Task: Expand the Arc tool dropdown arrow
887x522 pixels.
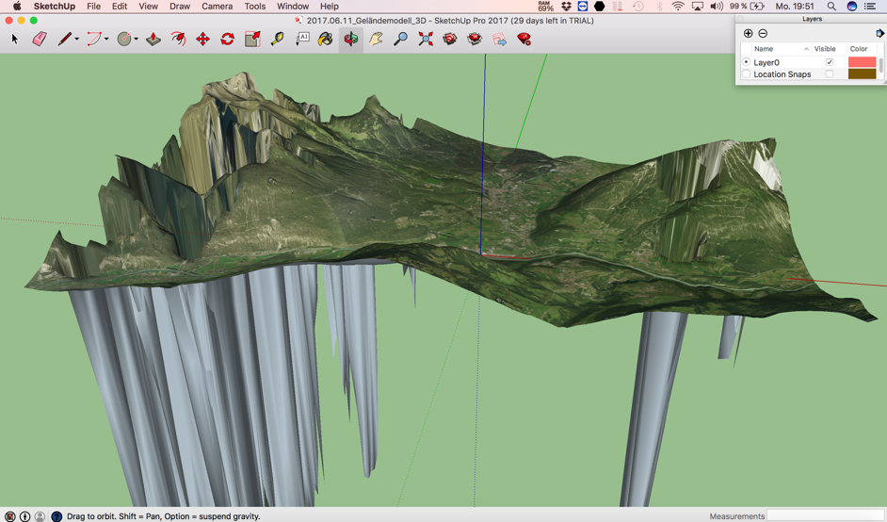Action: pyautogui.click(x=106, y=40)
